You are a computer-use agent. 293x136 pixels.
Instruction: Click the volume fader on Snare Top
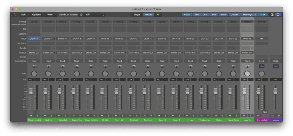(x=74, y=92)
